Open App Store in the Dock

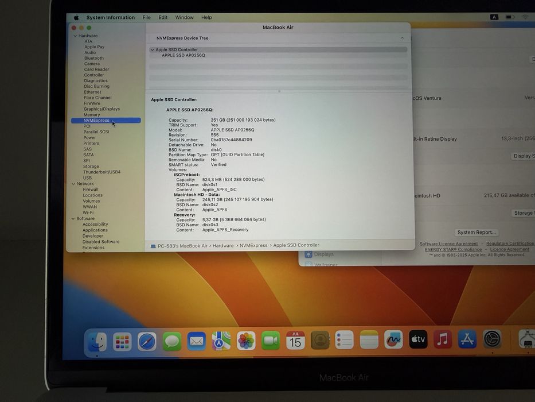click(x=467, y=339)
